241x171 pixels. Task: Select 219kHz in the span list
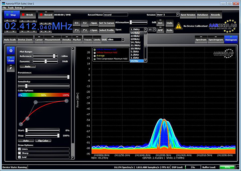click(137, 36)
